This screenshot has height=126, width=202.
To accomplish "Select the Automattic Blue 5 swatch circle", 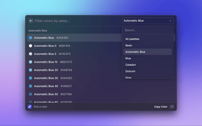I will (x=31, y=54).
